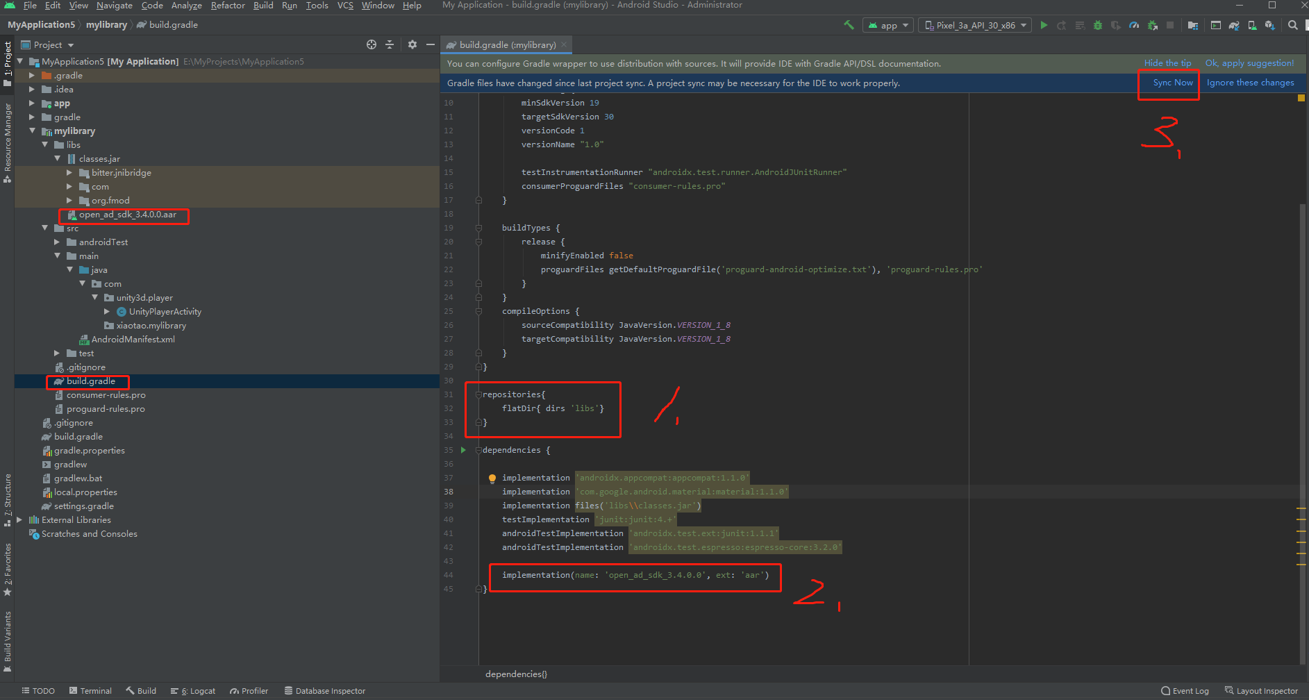Select settings.gradle file
Viewport: 1309px width, 700px height.
click(x=83, y=506)
